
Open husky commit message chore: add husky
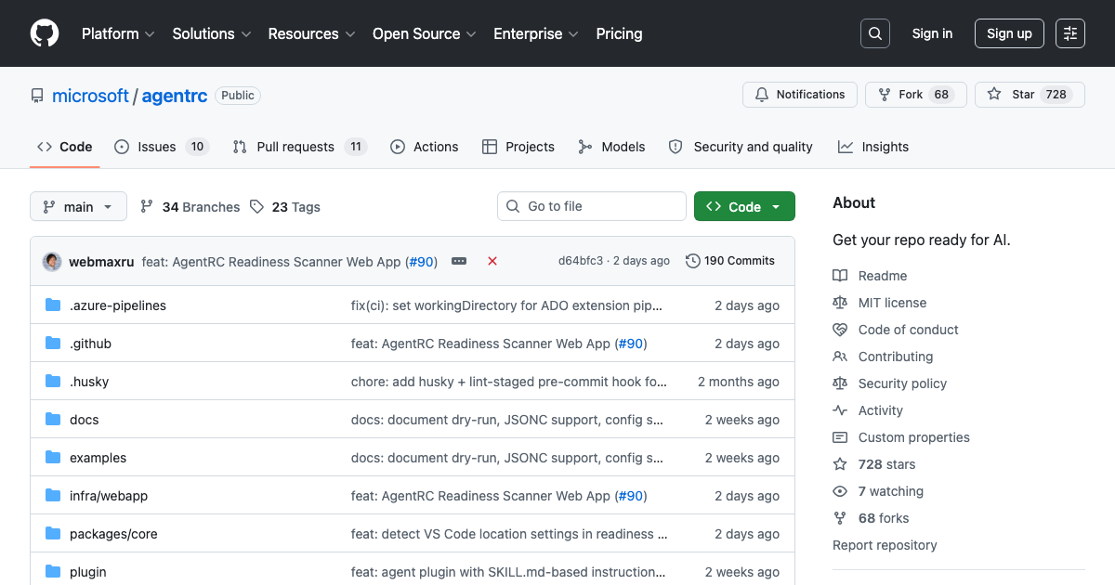point(509,382)
